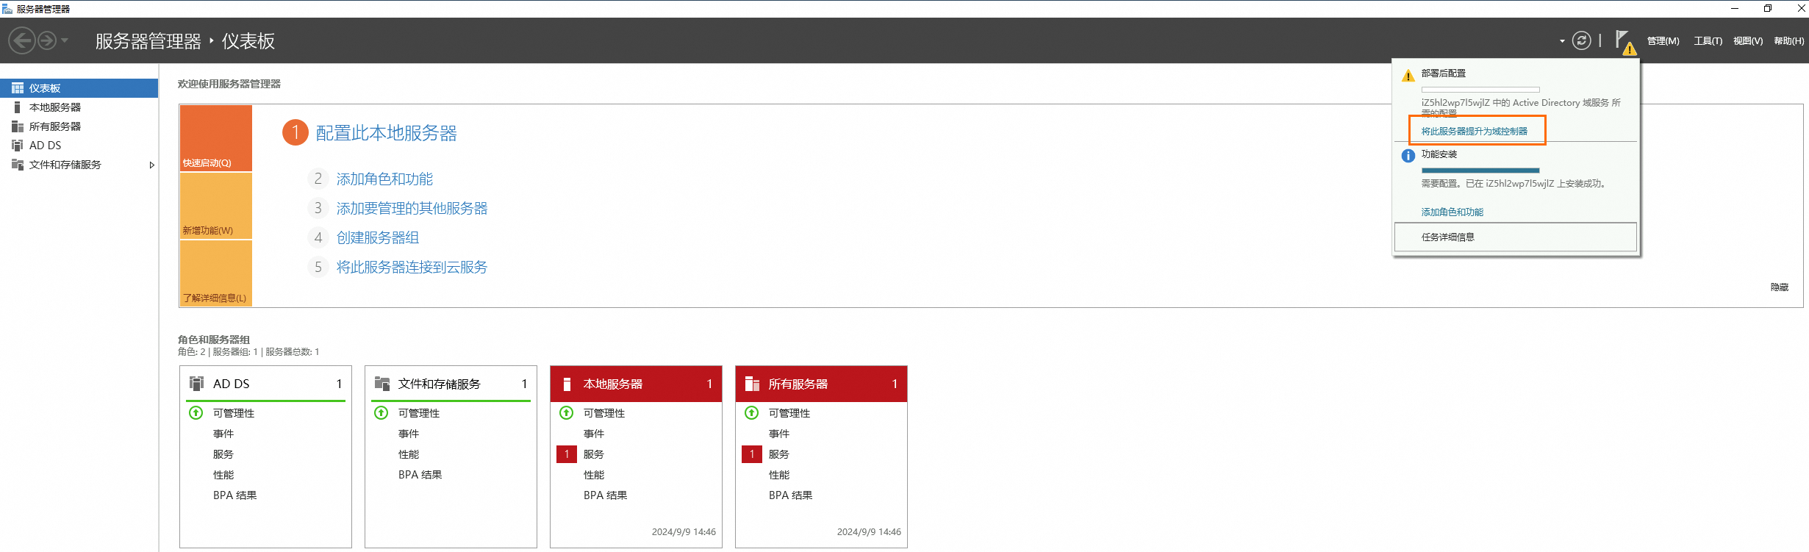Screen dimensions: 1809x552
Task: Open the 工具(T) menu
Action: point(1708,41)
